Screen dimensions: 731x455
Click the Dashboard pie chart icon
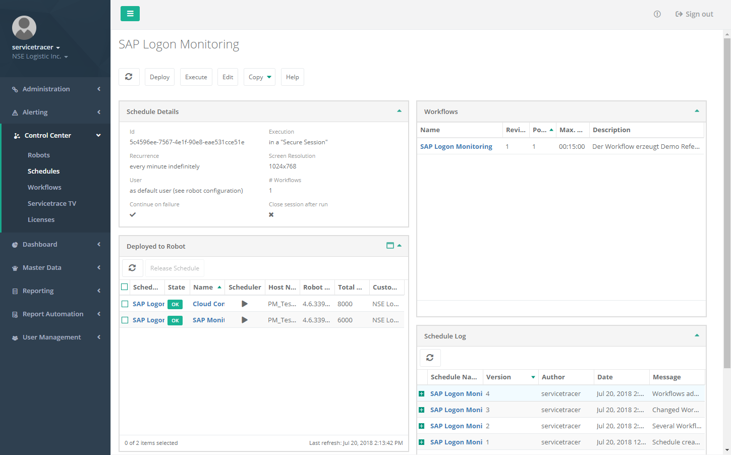click(x=15, y=245)
